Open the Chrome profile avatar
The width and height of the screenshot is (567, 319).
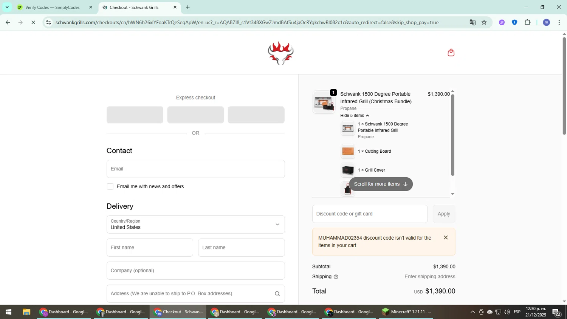coord(546,22)
